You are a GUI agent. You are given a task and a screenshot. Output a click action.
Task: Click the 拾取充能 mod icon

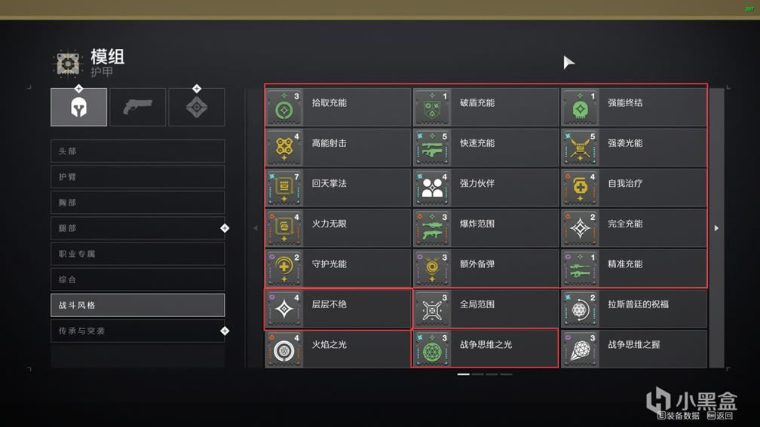tap(284, 107)
